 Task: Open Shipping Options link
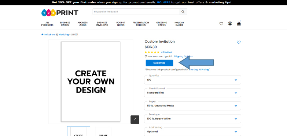tap(183, 57)
